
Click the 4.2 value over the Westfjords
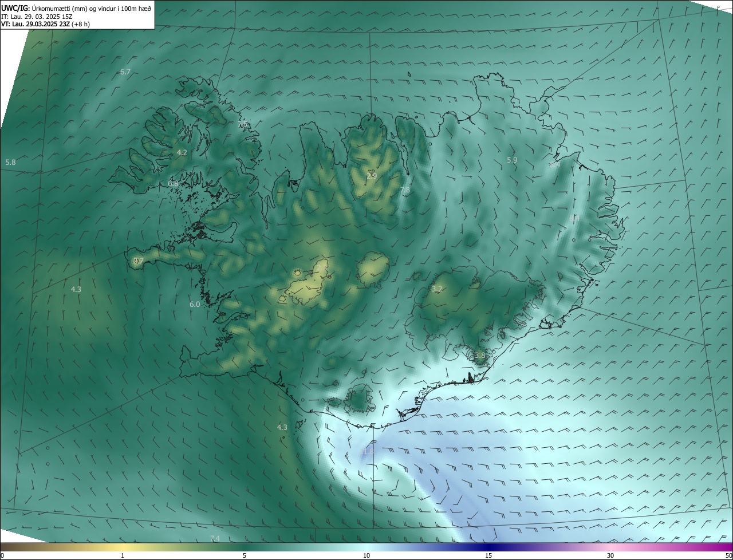(x=182, y=152)
